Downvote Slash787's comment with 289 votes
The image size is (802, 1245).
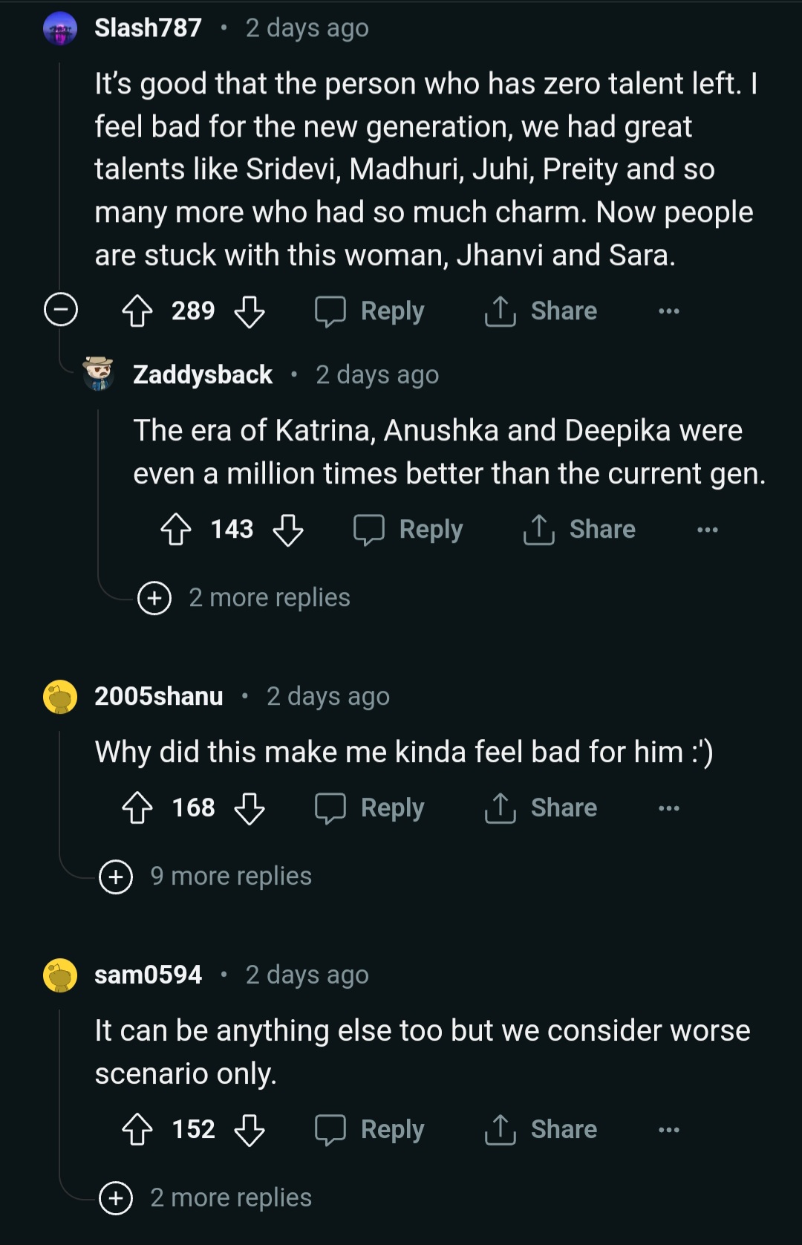[250, 311]
